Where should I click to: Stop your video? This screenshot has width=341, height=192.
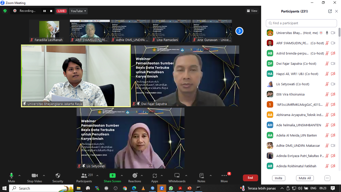pos(34,175)
